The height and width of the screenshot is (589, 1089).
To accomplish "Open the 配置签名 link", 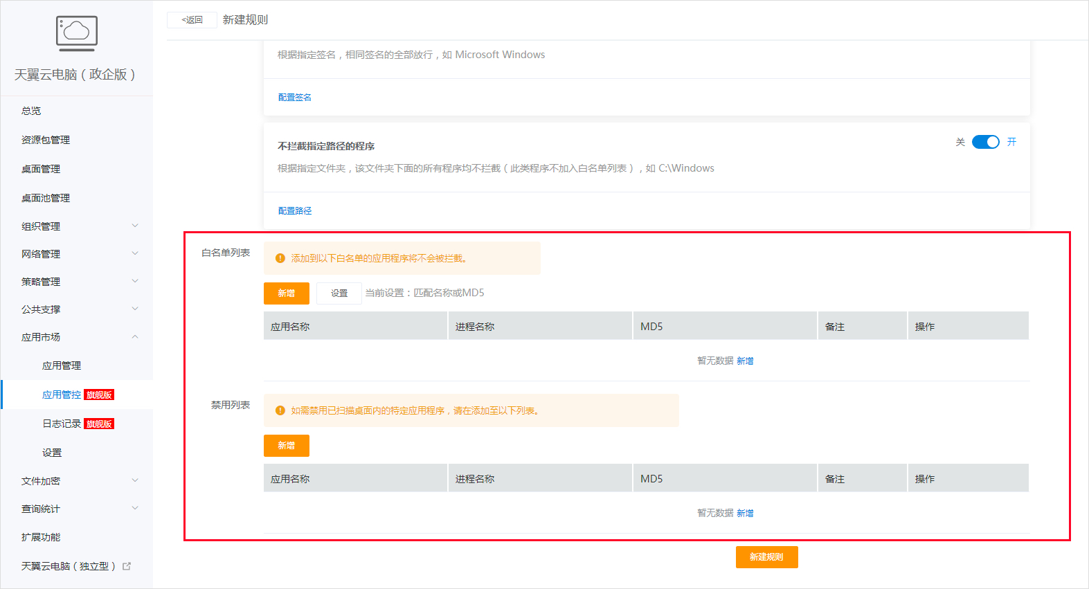I will click(x=294, y=98).
